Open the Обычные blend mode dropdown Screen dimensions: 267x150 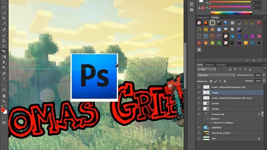[216, 75]
